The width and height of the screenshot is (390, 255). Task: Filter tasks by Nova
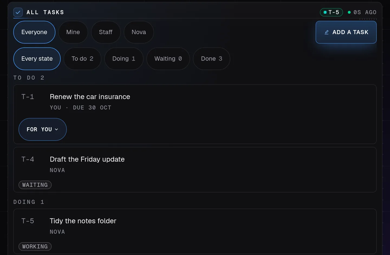[139, 32]
